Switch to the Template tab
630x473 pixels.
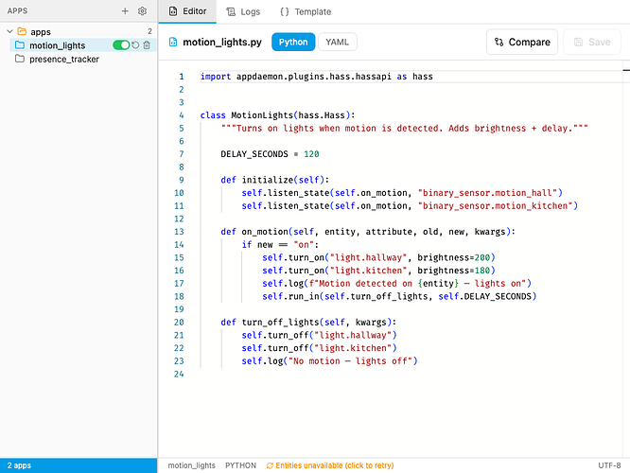(306, 11)
